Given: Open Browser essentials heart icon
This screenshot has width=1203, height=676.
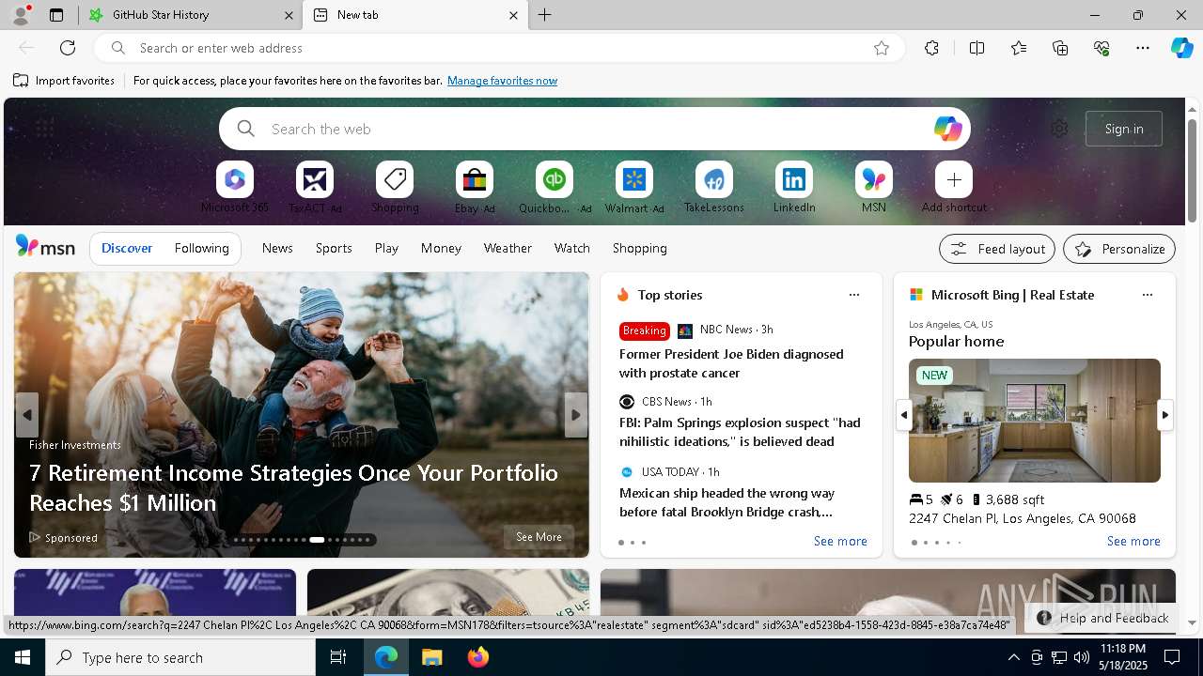Looking at the screenshot, I should (1101, 48).
